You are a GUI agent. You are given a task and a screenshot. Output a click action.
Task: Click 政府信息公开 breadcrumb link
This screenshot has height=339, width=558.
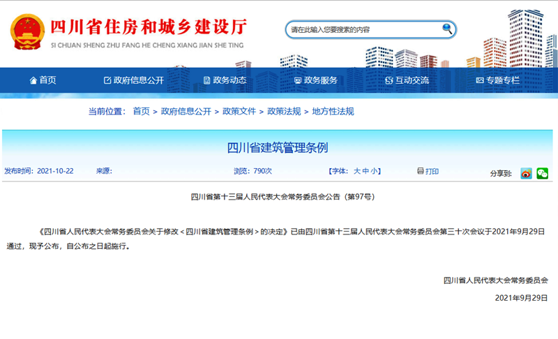(x=186, y=111)
